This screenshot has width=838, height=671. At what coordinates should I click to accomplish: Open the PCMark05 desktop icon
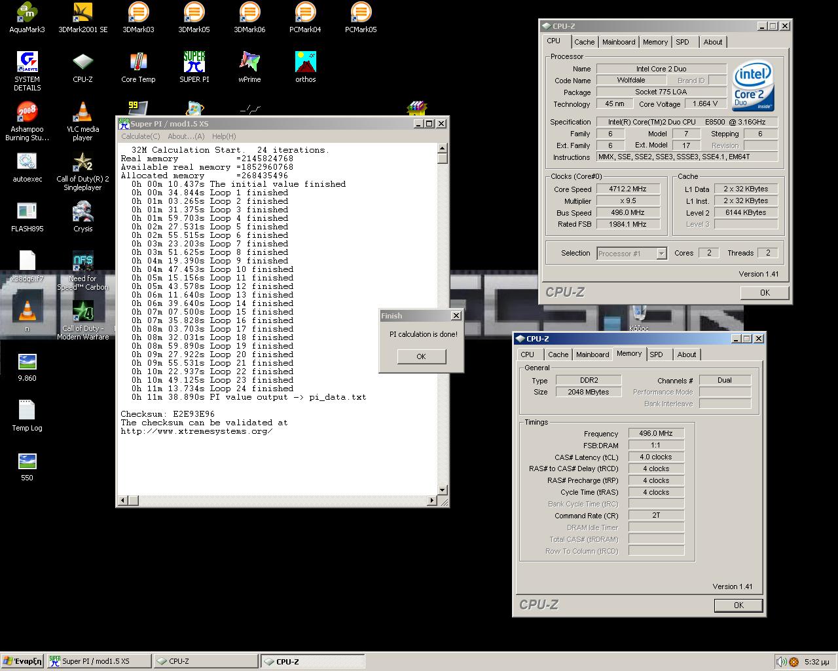(361, 18)
